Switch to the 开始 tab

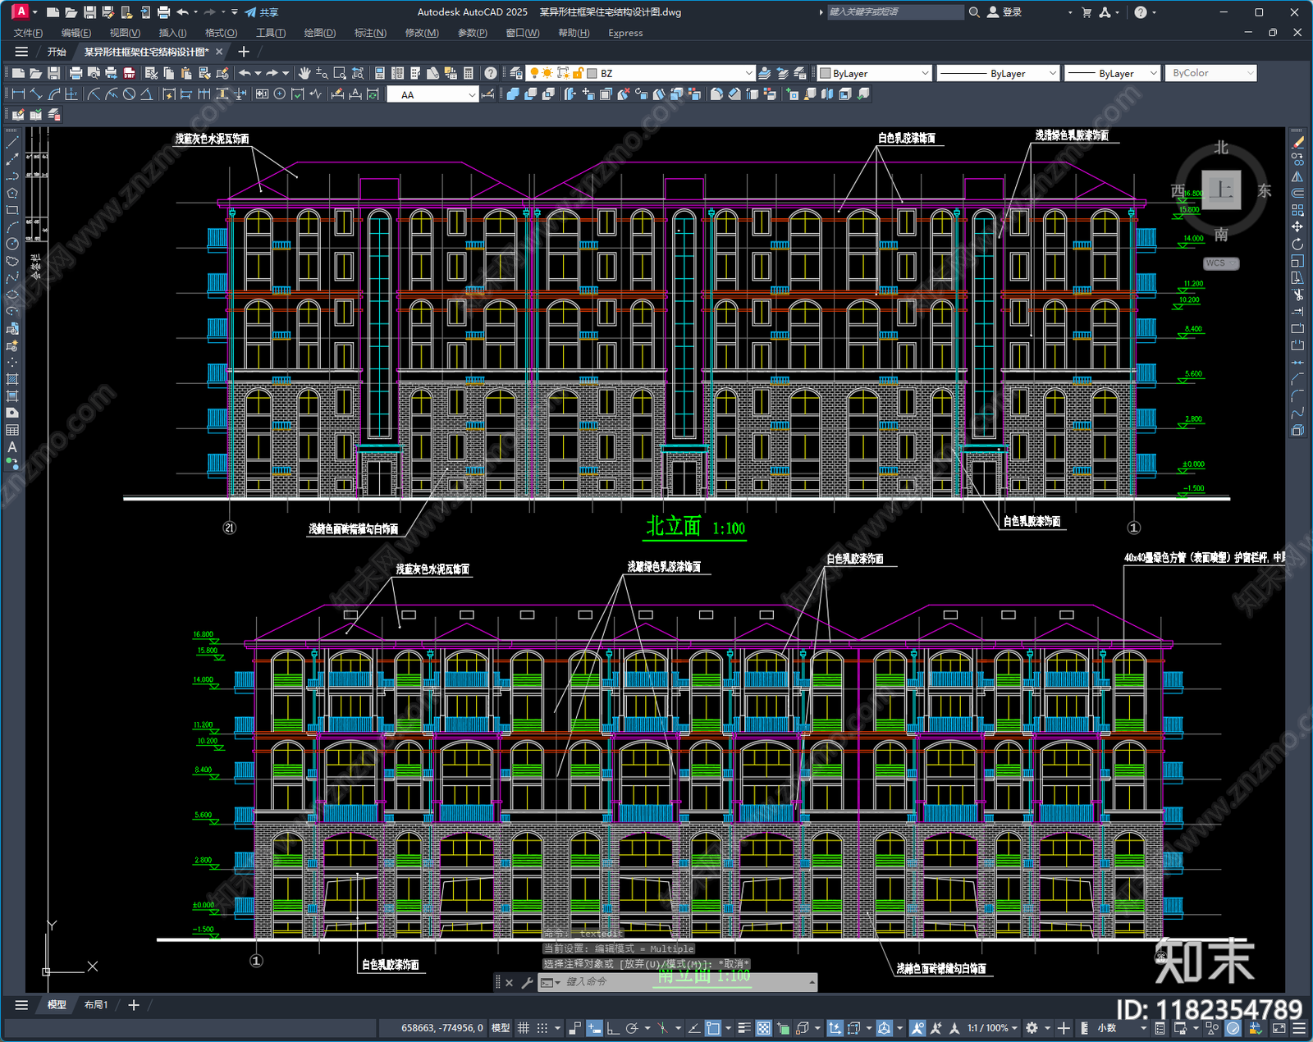pyautogui.click(x=57, y=52)
